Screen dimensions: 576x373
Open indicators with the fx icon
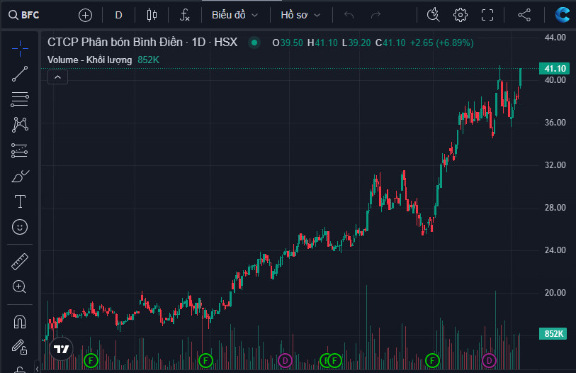184,14
